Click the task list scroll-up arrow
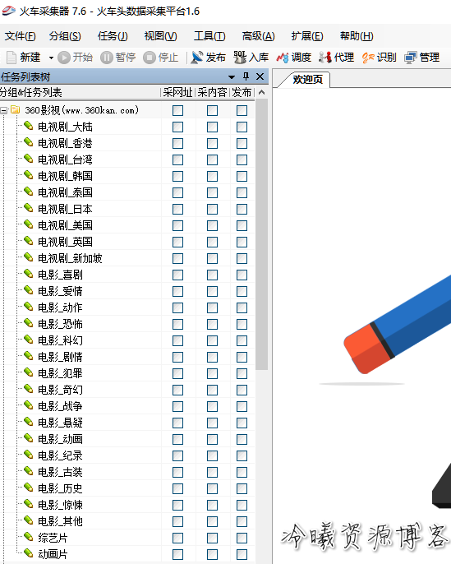This screenshot has width=451, height=564. tap(262, 92)
